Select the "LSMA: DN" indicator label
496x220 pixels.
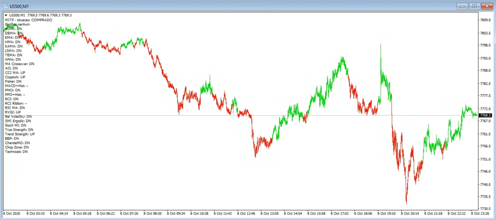[13, 51]
